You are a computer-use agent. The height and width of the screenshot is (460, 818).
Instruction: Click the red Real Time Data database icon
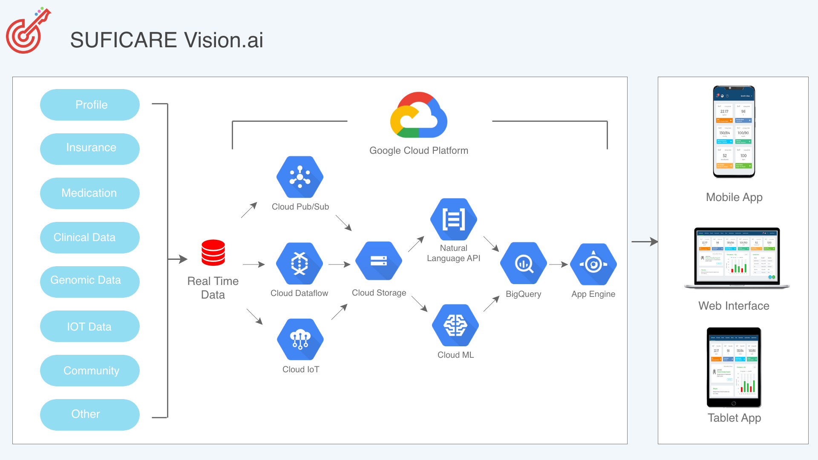[213, 253]
